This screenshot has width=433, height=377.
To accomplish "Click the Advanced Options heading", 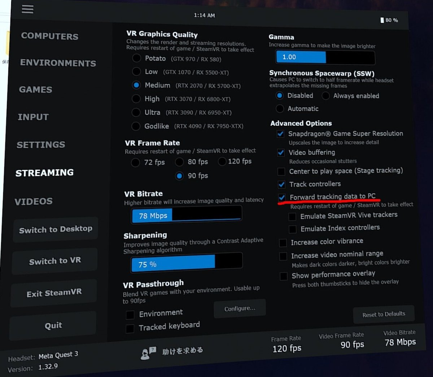I will point(301,123).
